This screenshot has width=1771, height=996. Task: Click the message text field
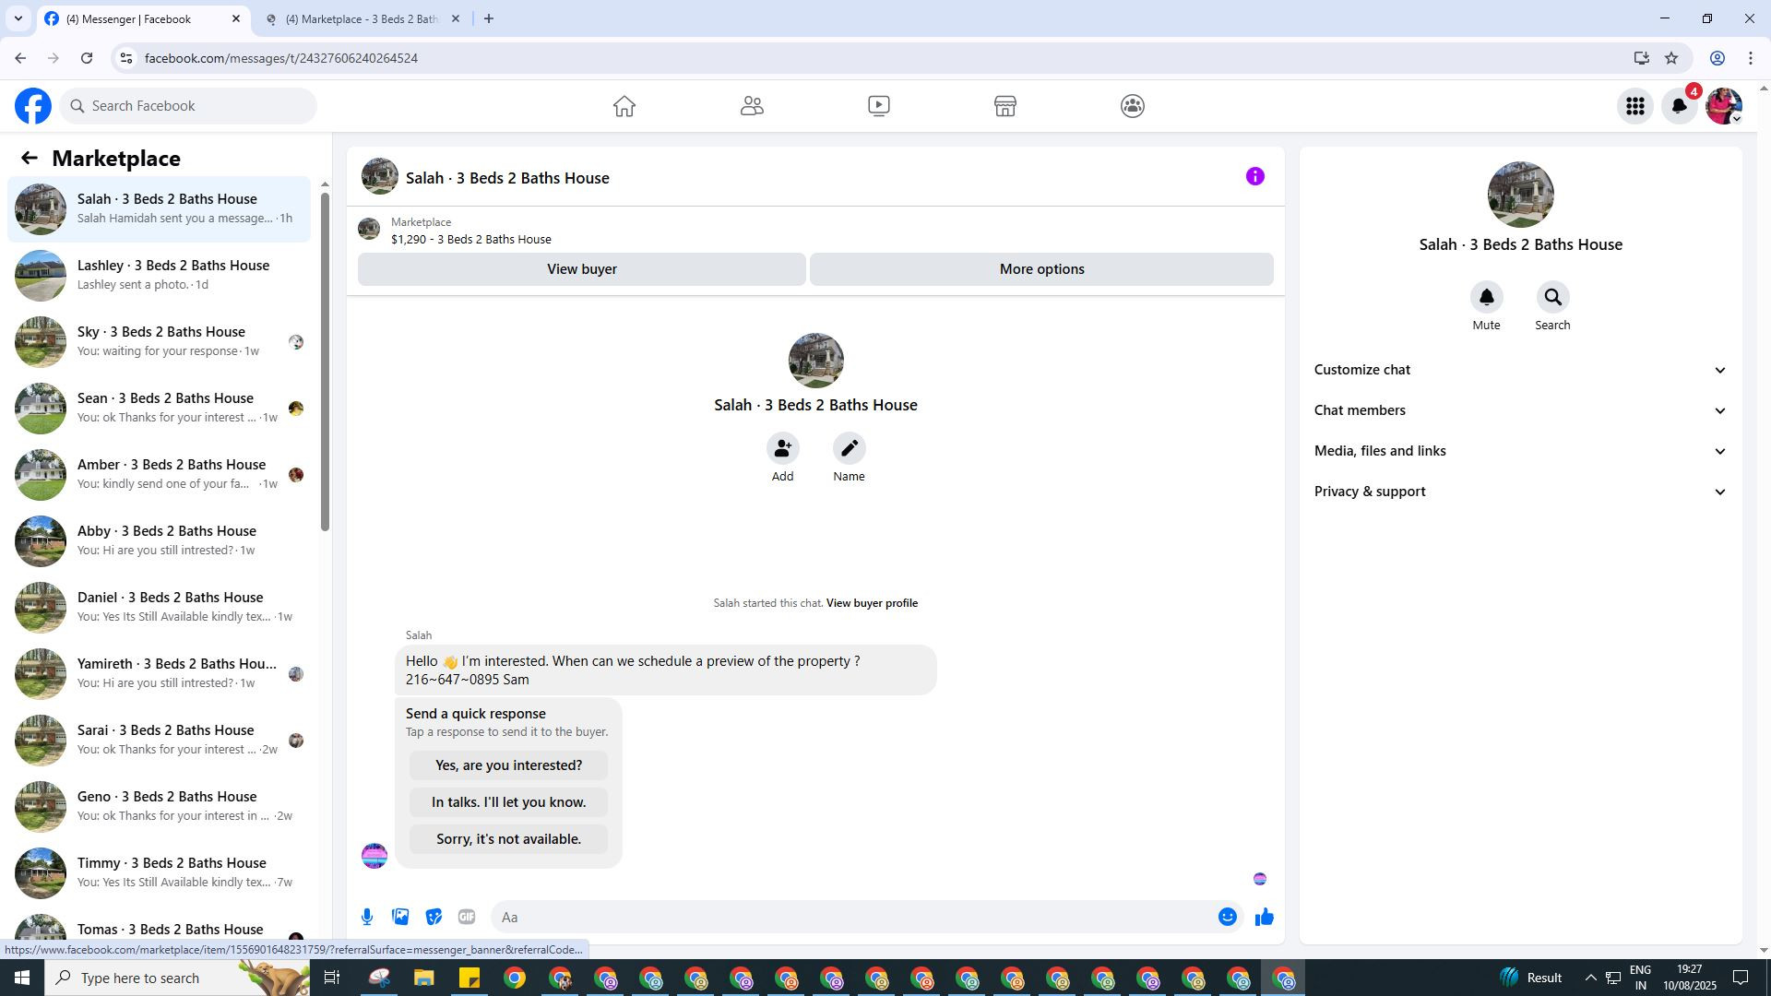tap(853, 917)
